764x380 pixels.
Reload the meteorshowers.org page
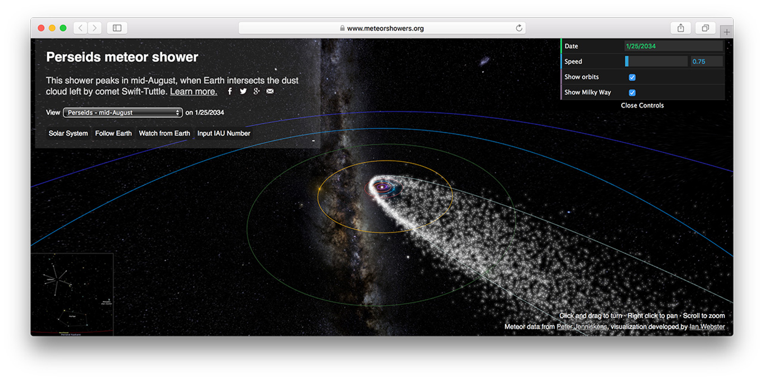[519, 28]
